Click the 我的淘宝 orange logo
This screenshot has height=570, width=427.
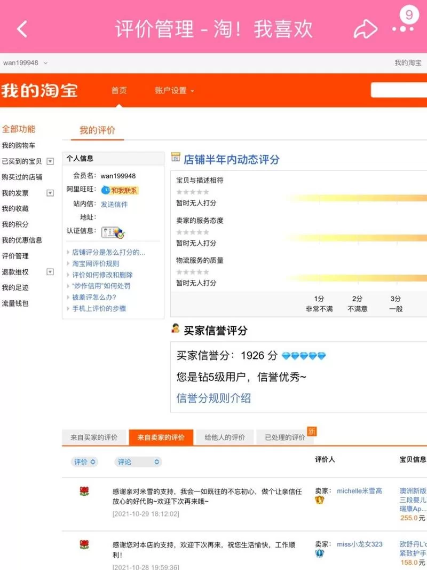39,90
